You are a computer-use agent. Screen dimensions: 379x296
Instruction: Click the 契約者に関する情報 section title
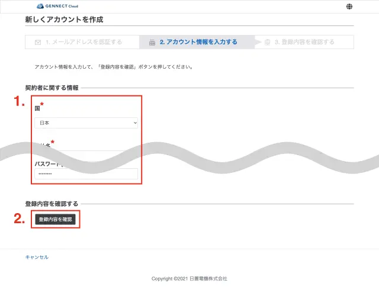point(52,88)
